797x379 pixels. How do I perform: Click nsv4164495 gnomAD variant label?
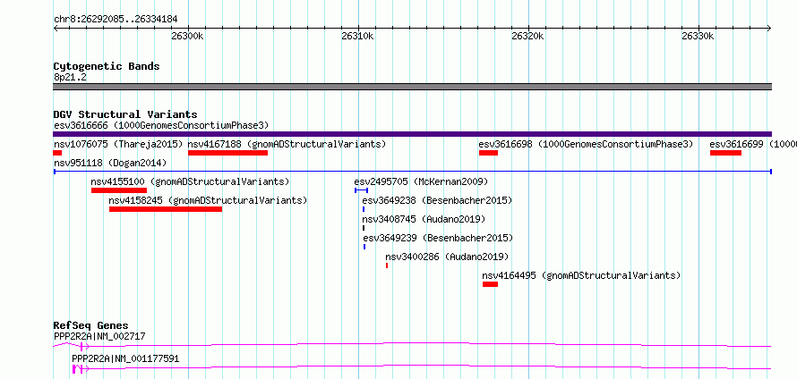pos(581,275)
